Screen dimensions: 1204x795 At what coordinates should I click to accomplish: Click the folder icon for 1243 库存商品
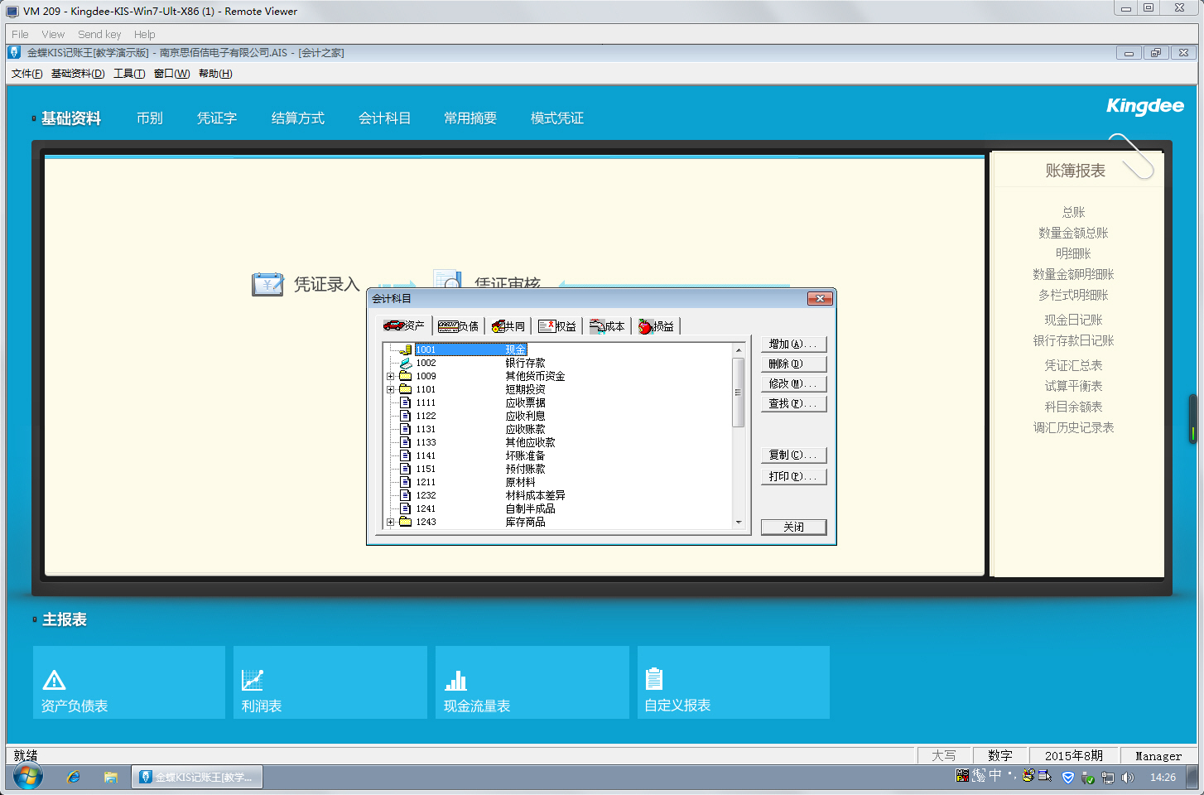point(406,522)
